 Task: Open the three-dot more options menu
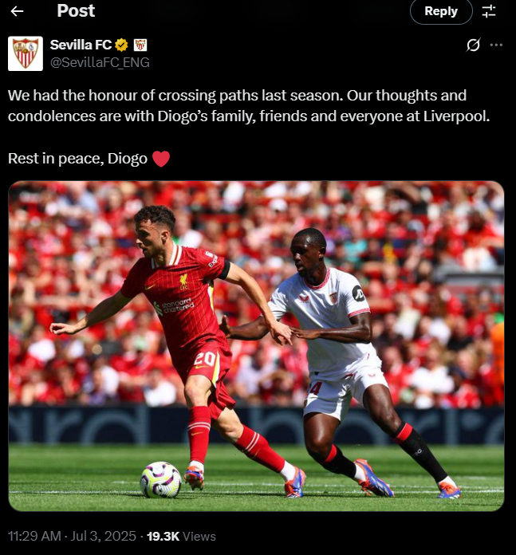[496, 45]
